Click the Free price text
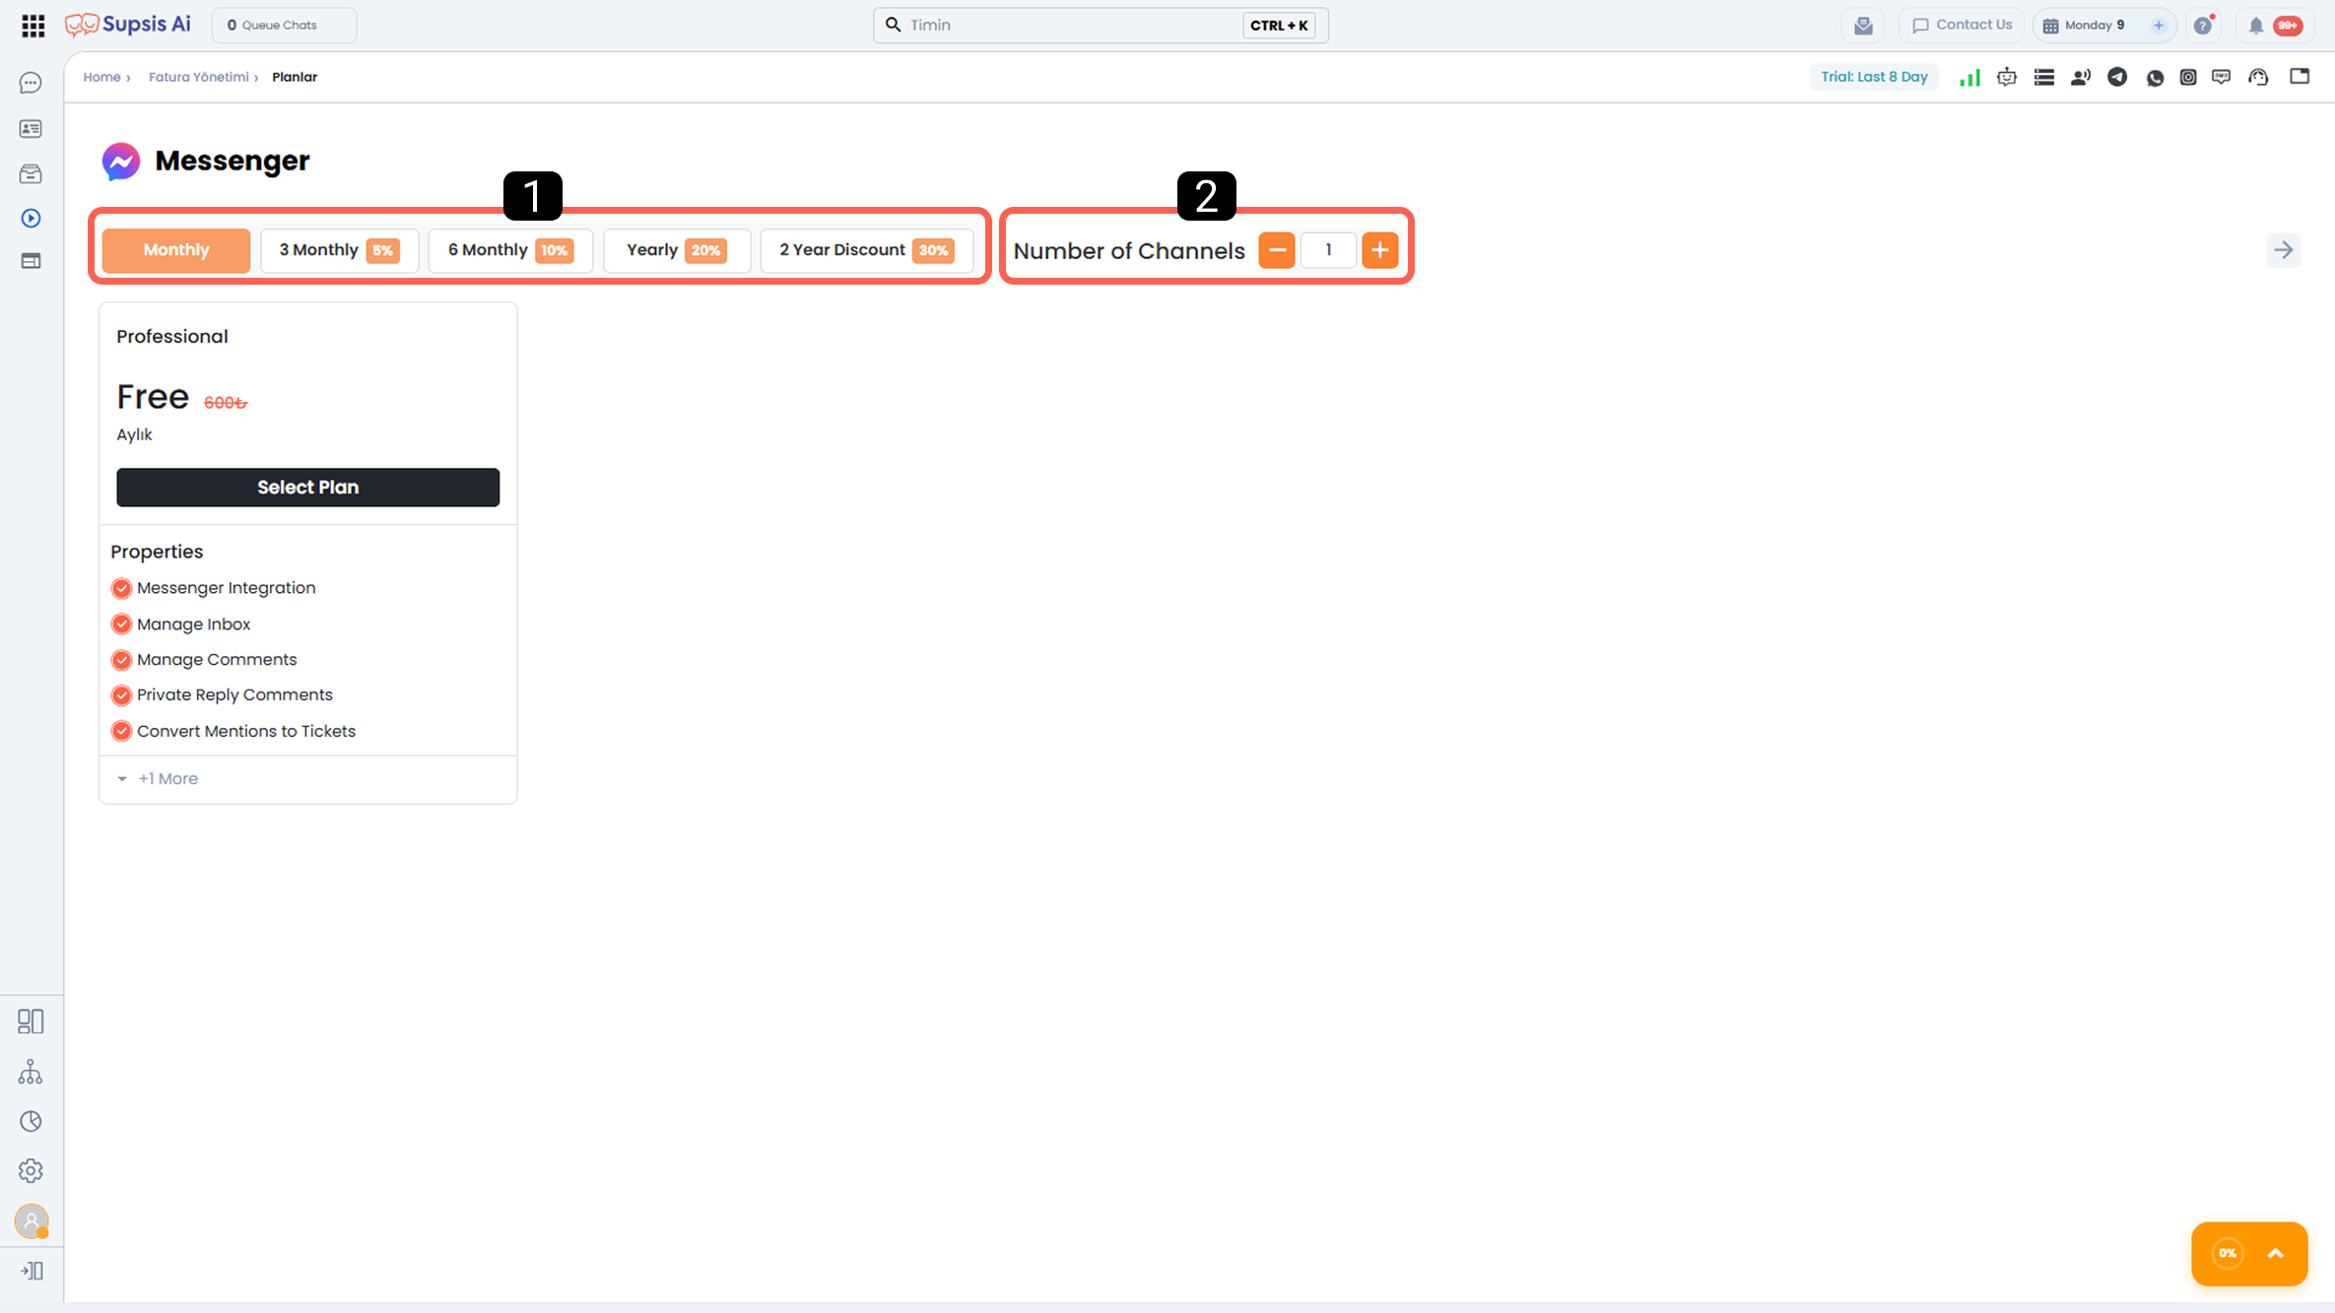This screenshot has width=2335, height=1313. click(153, 397)
